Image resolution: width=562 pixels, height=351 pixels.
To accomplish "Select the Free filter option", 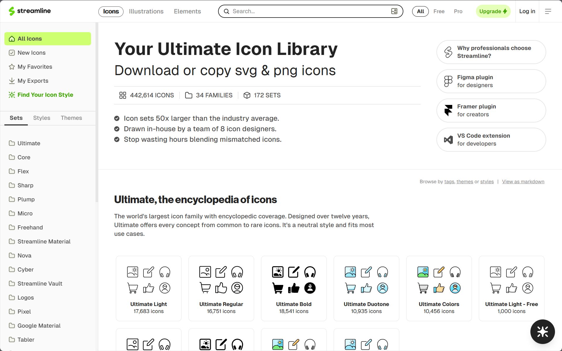I will click(x=439, y=11).
